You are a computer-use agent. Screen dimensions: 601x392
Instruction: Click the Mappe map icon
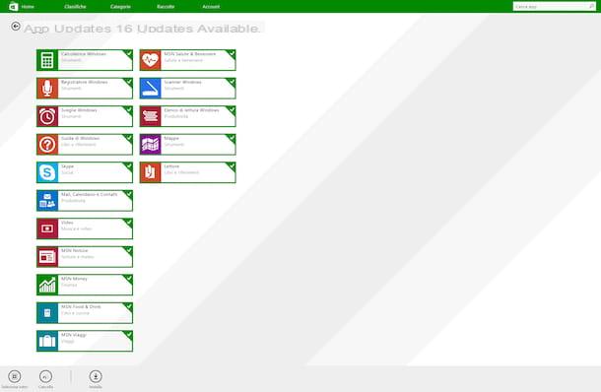pos(150,145)
